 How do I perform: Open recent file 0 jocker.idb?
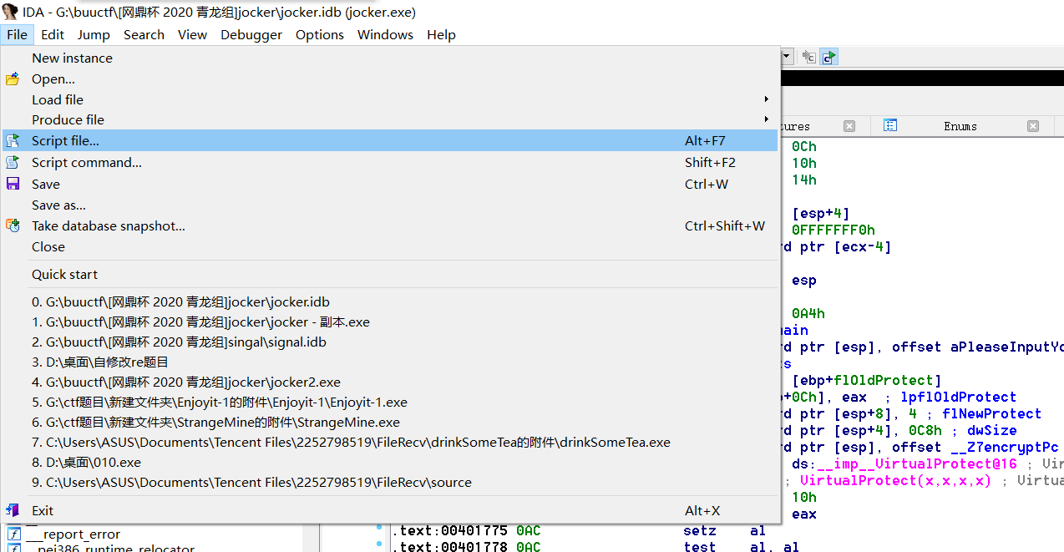(390, 301)
